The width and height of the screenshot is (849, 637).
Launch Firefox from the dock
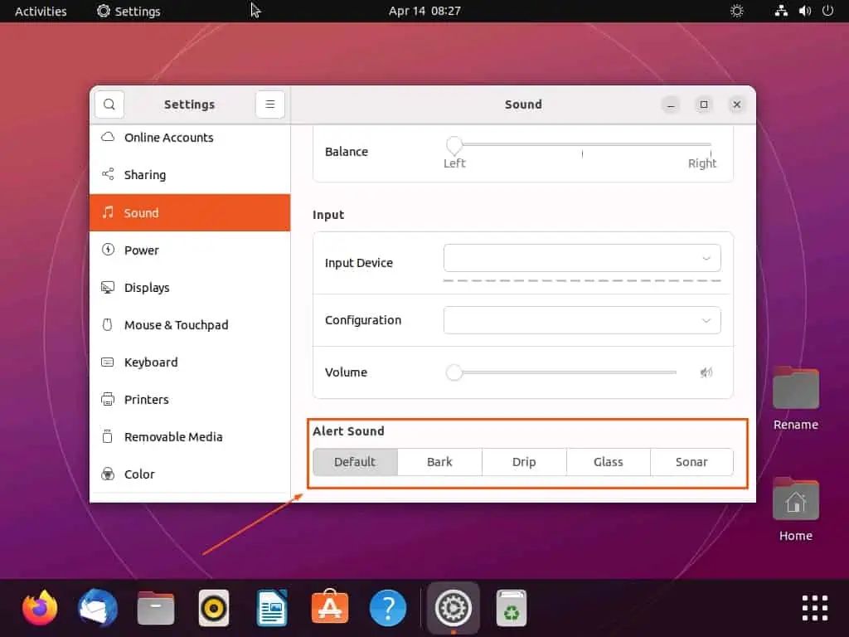pyautogui.click(x=40, y=608)
